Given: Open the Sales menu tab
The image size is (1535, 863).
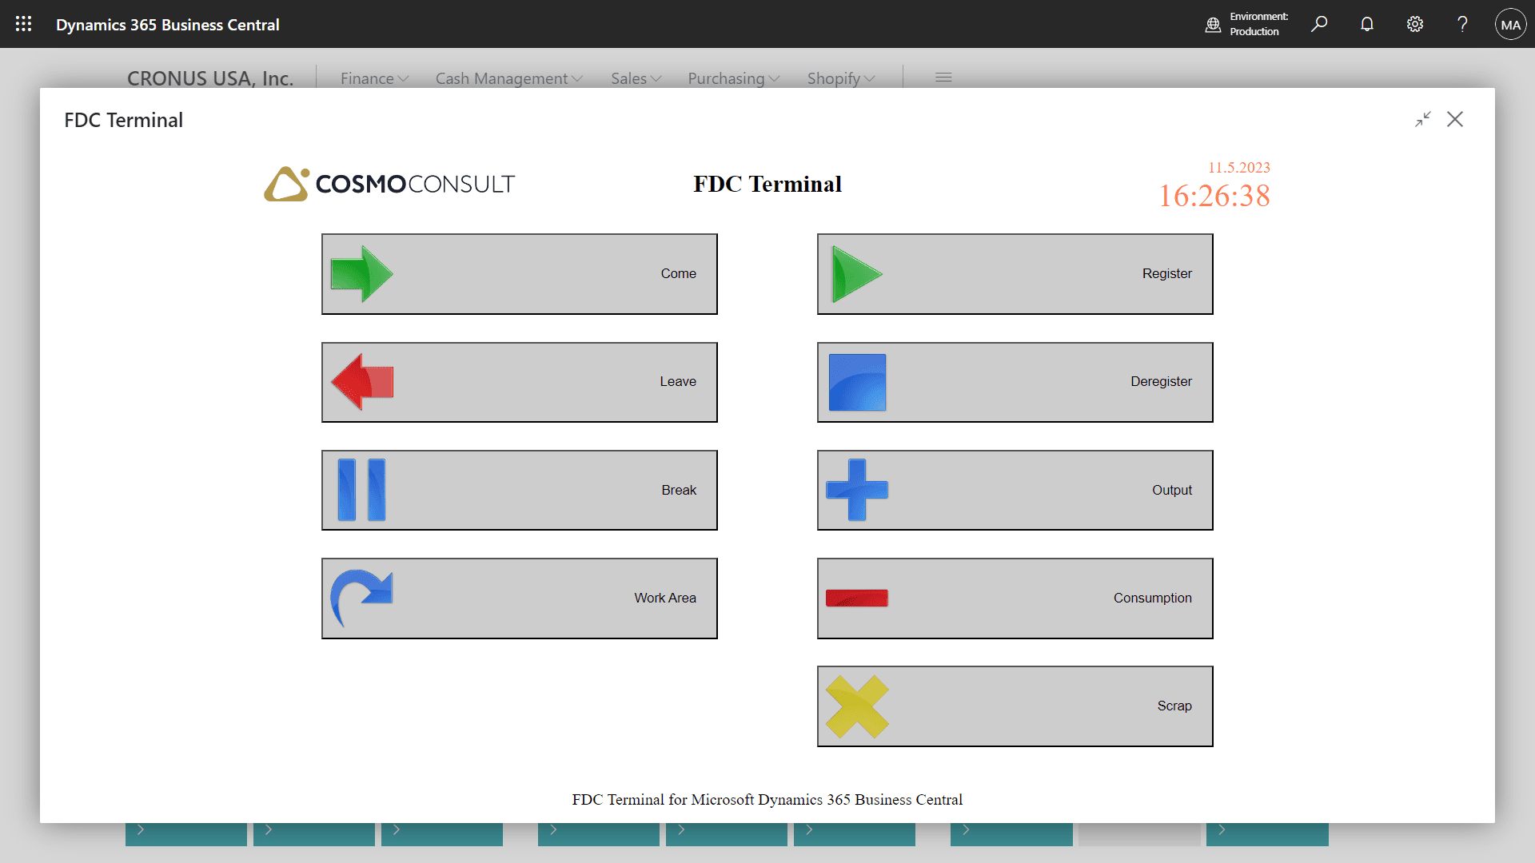Looking at the screenshot, I should point(634,77).
